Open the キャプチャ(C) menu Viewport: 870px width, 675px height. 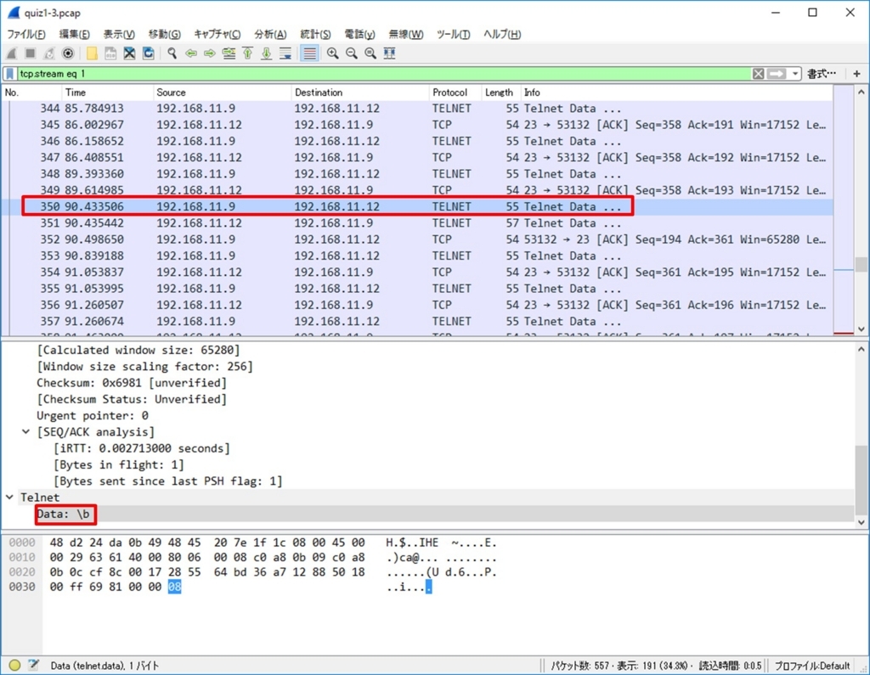click(217, 35)
